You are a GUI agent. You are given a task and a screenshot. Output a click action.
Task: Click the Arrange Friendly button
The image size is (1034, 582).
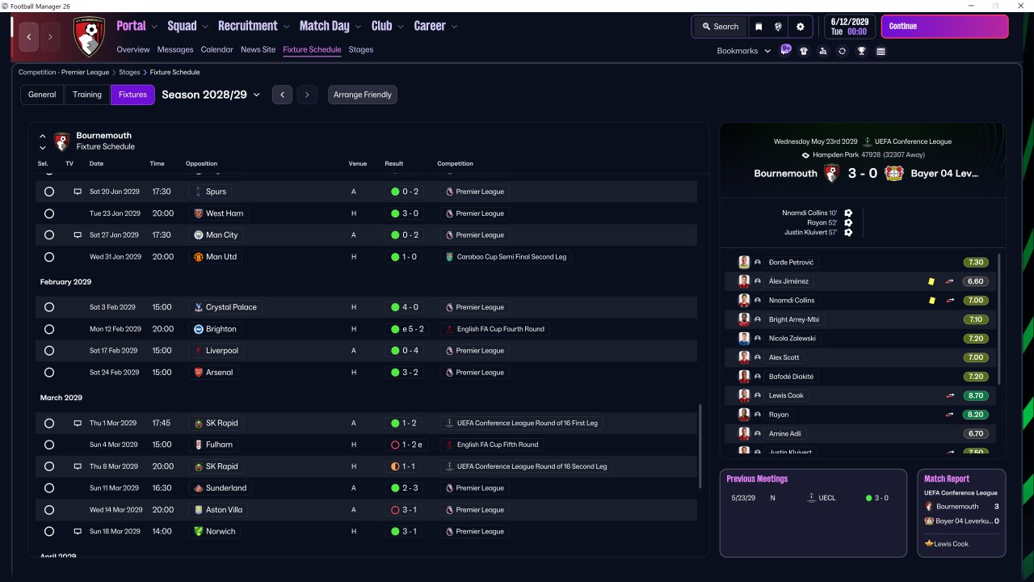363,95
